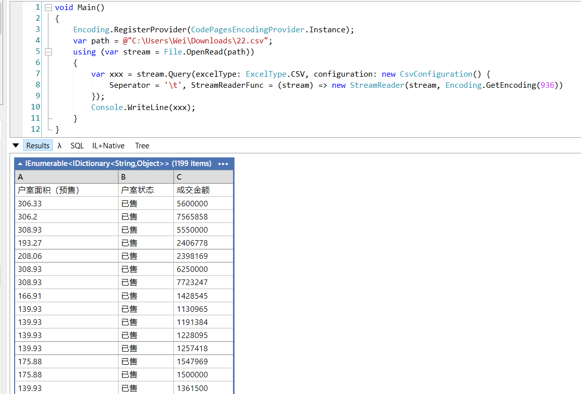Collapse the Main method fold marker

(x=48, y=8)
